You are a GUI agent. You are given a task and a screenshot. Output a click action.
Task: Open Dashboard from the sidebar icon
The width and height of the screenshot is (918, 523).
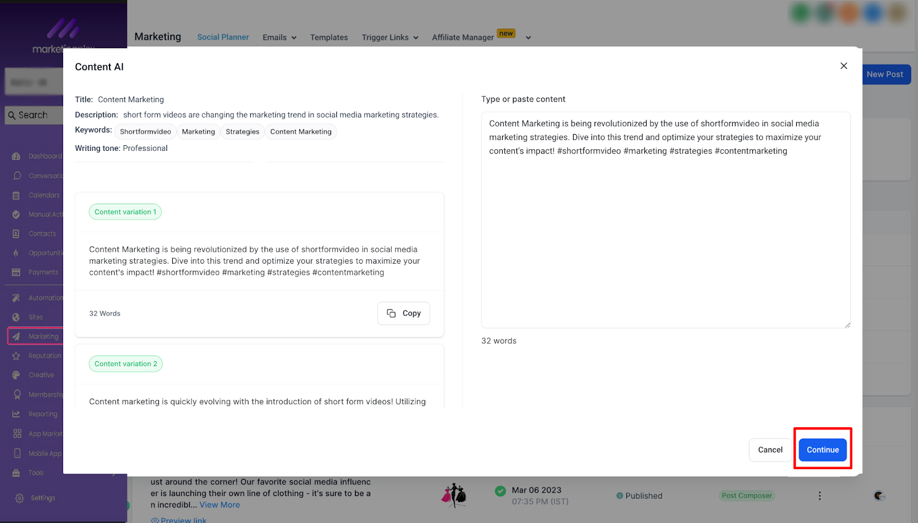[x=17, y=156]
